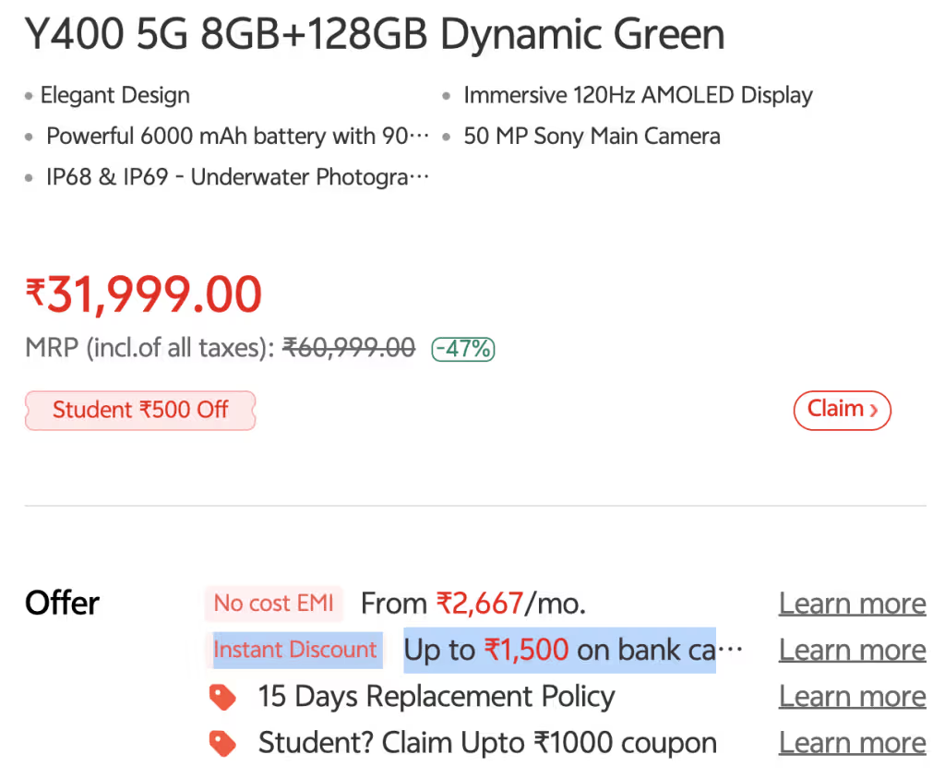Click the tag icon beside Student coupon
This screenshot has width=945, height=778.
(222, 744)
